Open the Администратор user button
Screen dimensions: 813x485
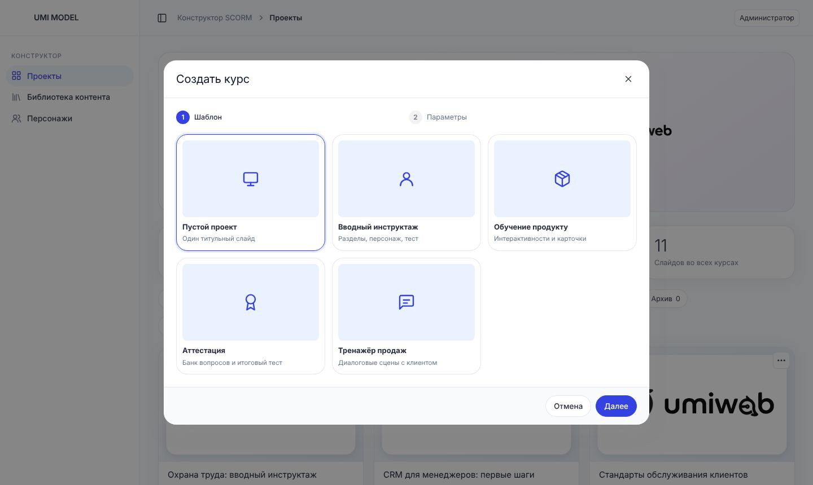[767, 18]
